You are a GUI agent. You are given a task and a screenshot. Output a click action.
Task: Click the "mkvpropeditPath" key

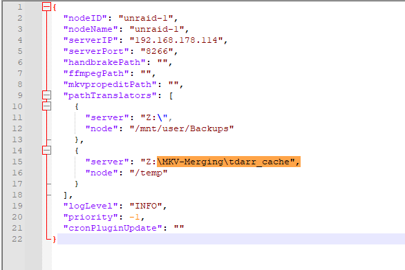[110, 84]
